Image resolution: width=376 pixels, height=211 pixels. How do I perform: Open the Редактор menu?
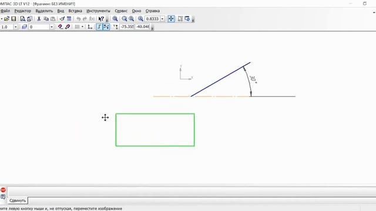tap(23, 11)
